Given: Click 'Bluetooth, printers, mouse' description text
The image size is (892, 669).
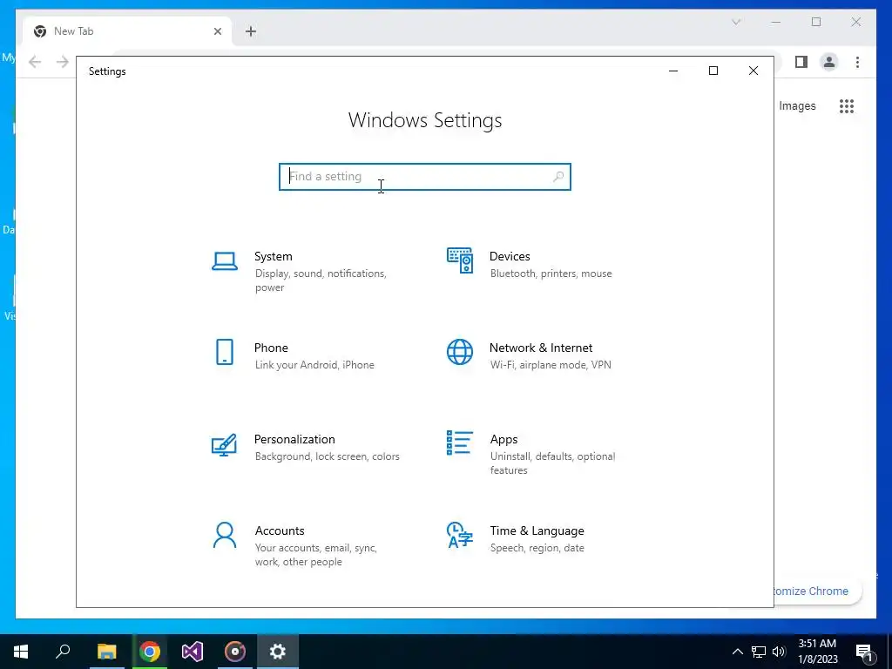Looking at the screenshot, I should click(551, 274).
